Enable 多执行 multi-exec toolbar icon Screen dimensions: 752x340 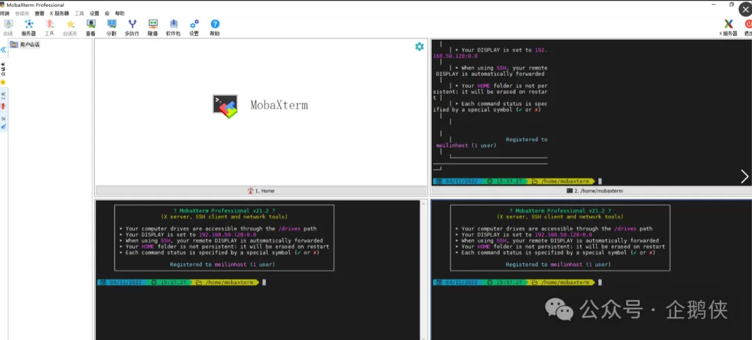132,27
